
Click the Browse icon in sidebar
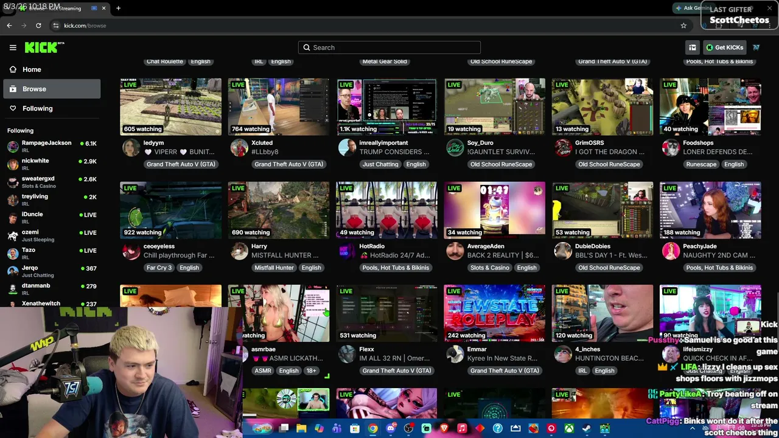13,89
